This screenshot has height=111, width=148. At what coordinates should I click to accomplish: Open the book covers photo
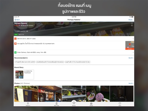[26, 94]
